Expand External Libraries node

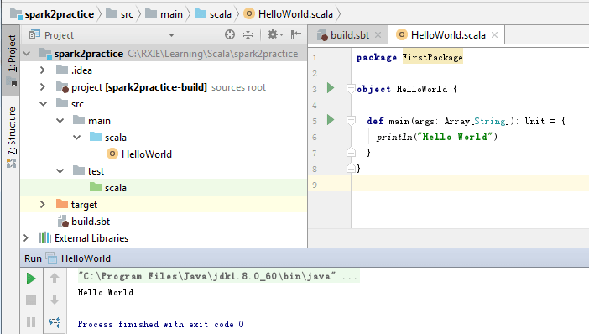click(x=26, y=237)
